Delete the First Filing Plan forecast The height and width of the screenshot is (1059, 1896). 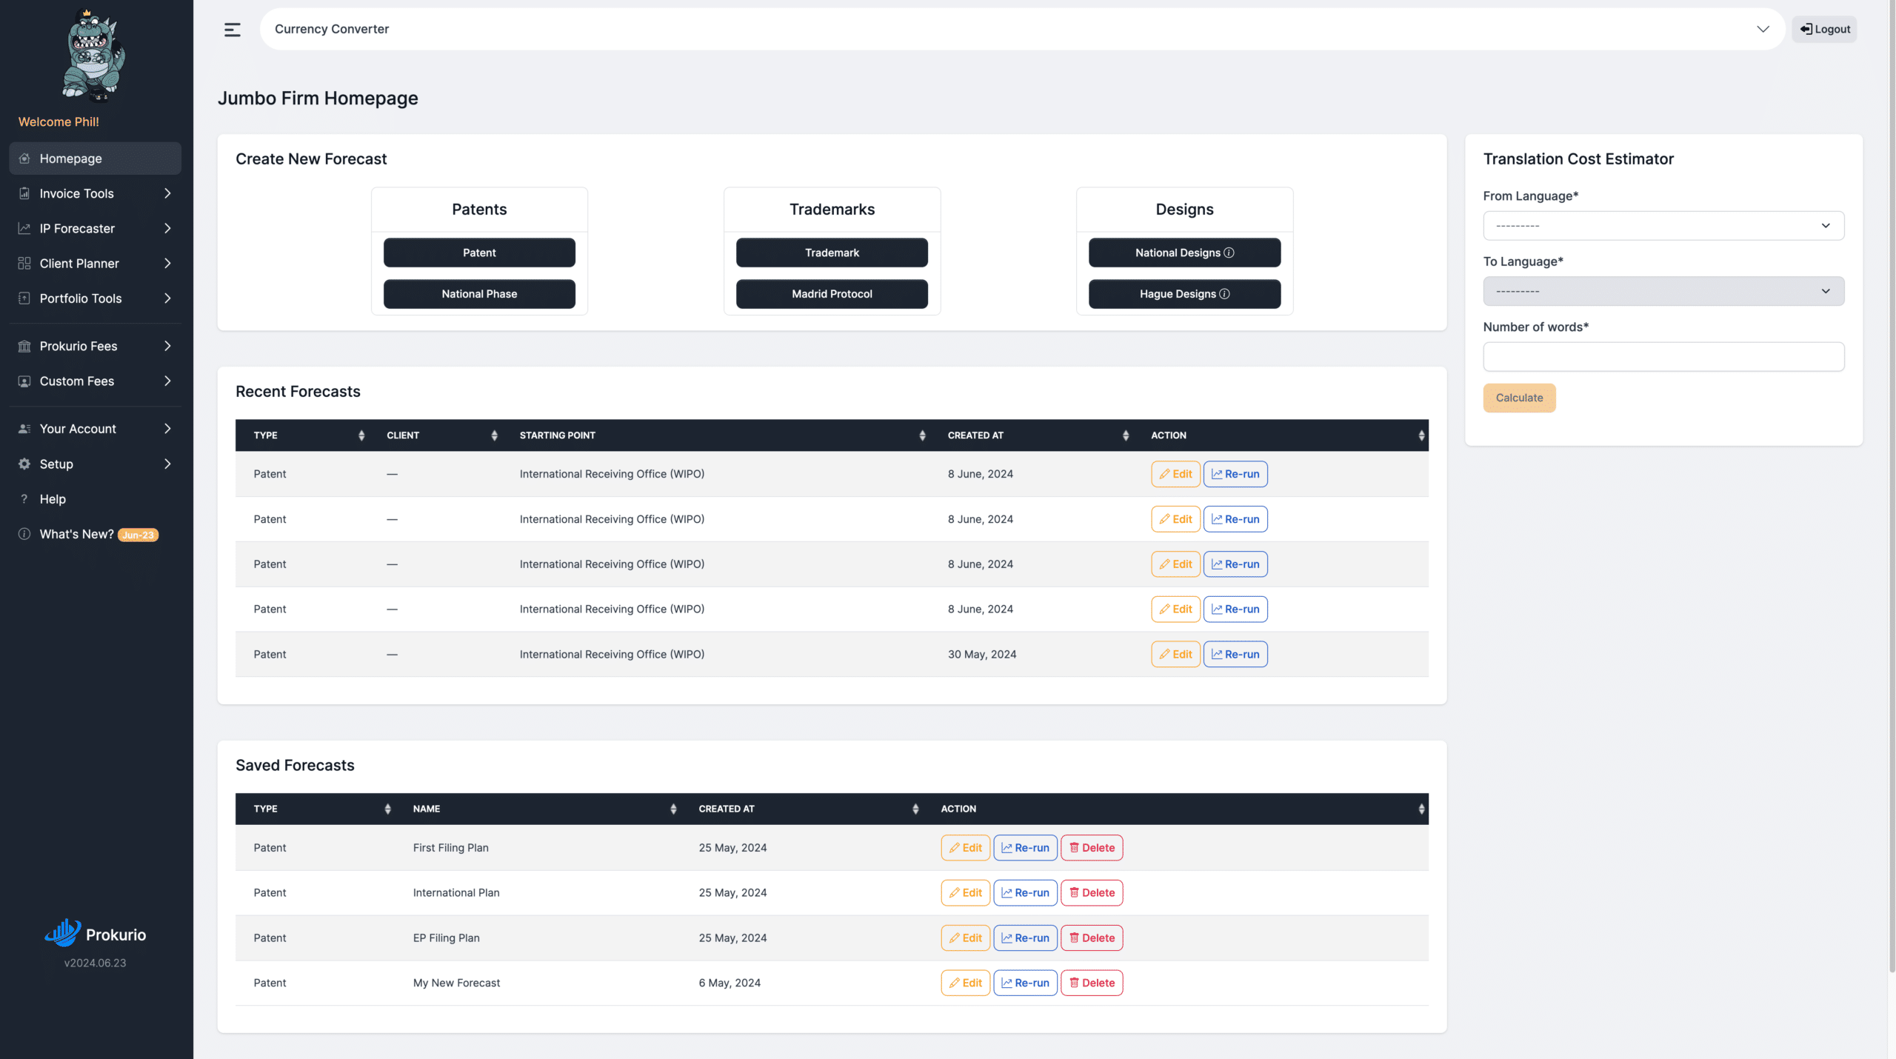(x=1092, y=847)
